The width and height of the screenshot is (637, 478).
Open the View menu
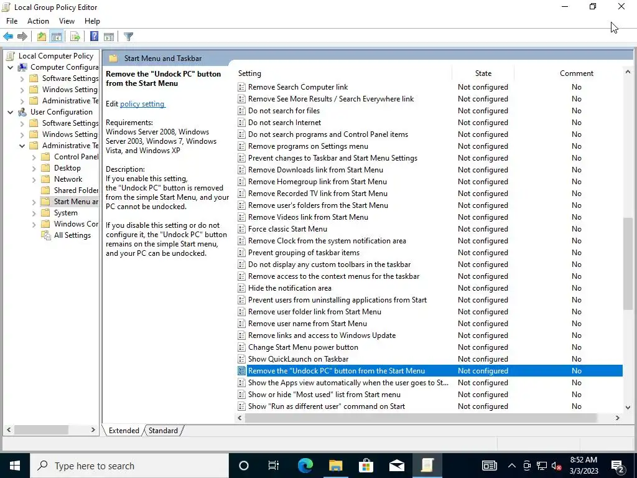point(67,21)
